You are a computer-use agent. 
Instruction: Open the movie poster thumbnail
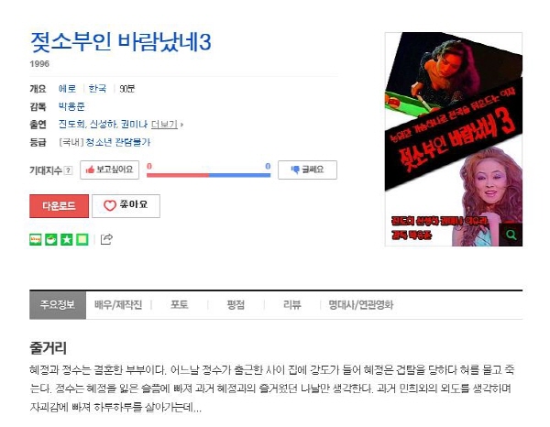454,139
